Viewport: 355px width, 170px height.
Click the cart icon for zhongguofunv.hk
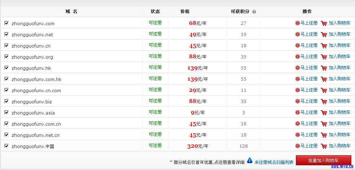click(x=324, y=68)
